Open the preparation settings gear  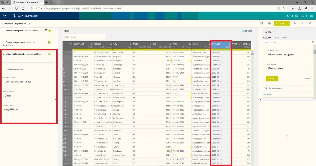click(262, 23)
